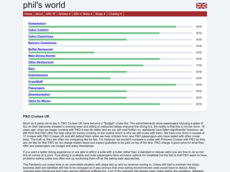Screen dimensions: 230x172
Task: Go to the About page
Action: [x=39, y=14]
